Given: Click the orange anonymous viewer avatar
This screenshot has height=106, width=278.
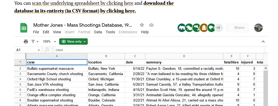Looking at the screenshot, I should pos(203,28).
